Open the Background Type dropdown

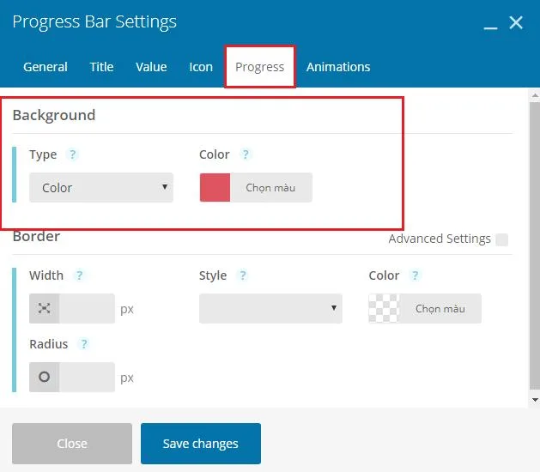point(100,188)
